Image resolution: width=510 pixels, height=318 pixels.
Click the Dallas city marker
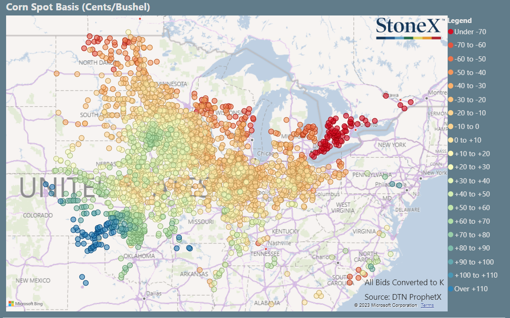pos(144,298)
